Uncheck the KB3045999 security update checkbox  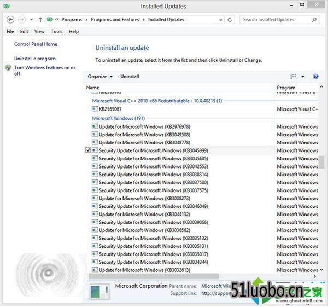(x=88, y=150)
